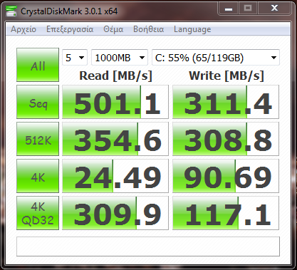Image resolution: width=297 pixels, height=270 pixels.
Task: Open the Βοήθεια menu
Action: (x=149, y=29)
